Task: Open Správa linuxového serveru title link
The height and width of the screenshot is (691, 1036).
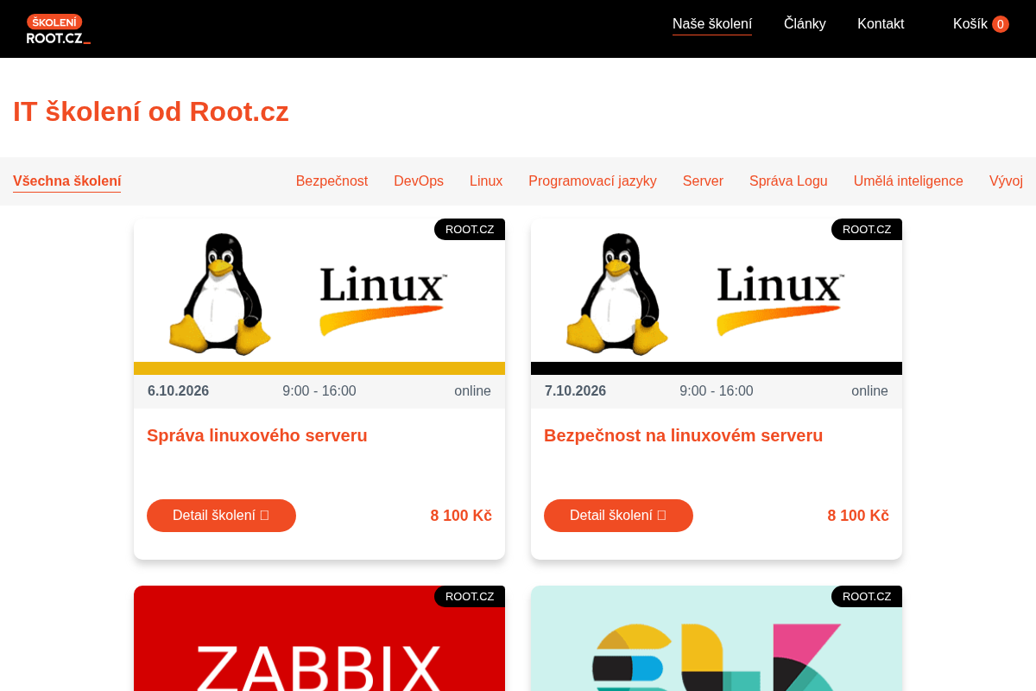Action: (257, 435)
